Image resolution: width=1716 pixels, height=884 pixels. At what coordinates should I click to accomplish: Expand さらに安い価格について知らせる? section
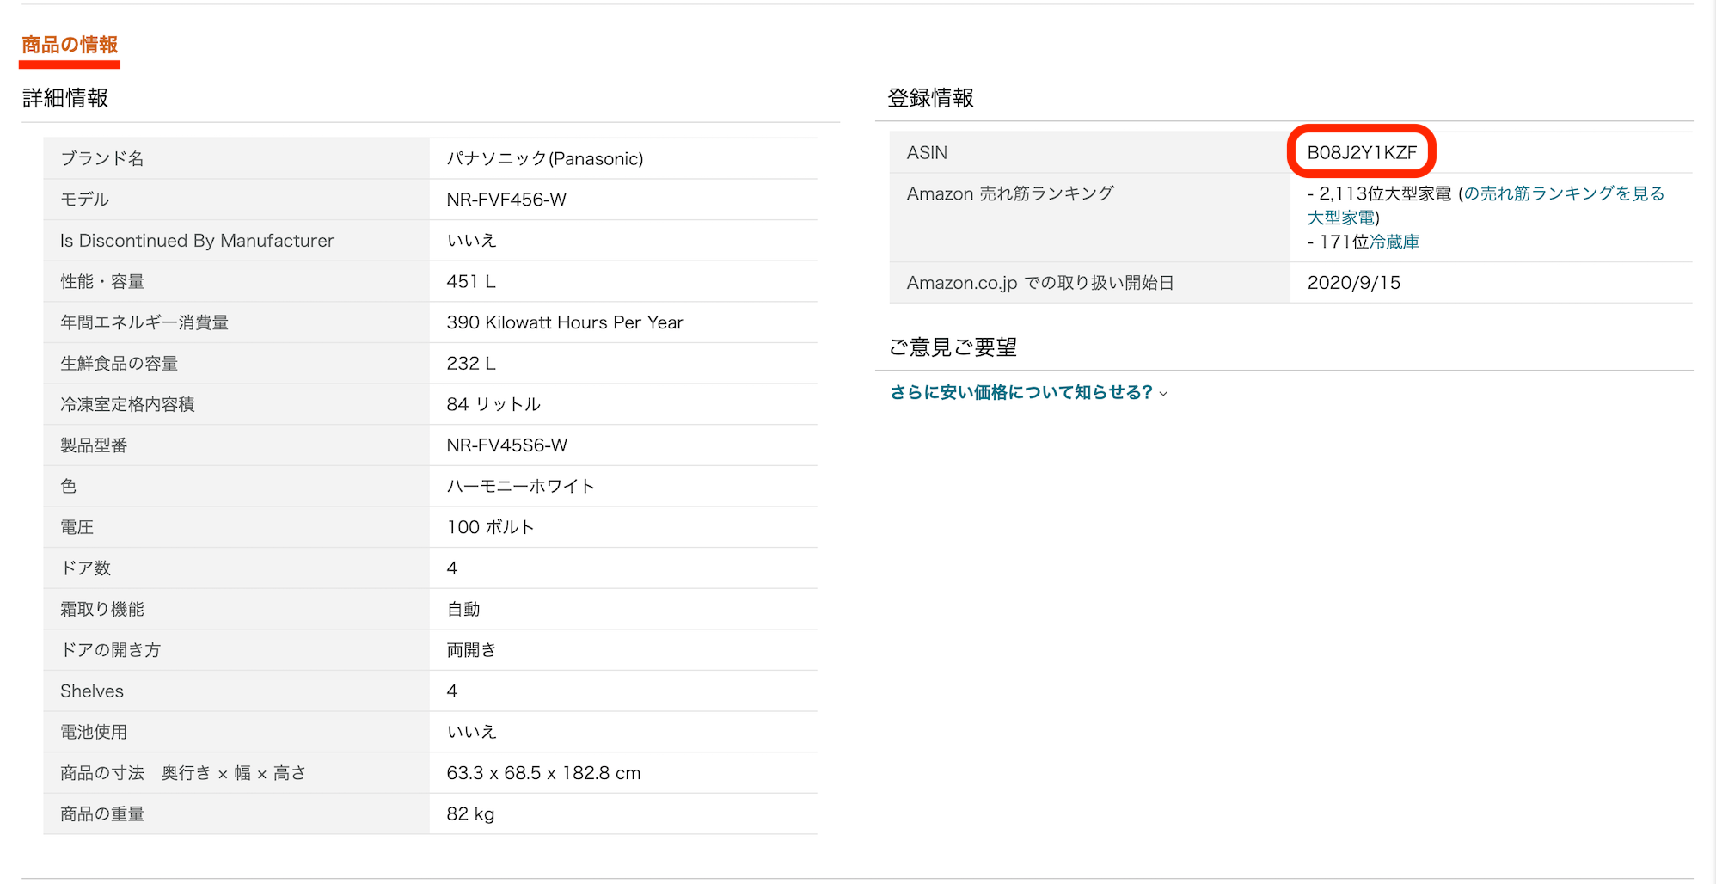1020,392
